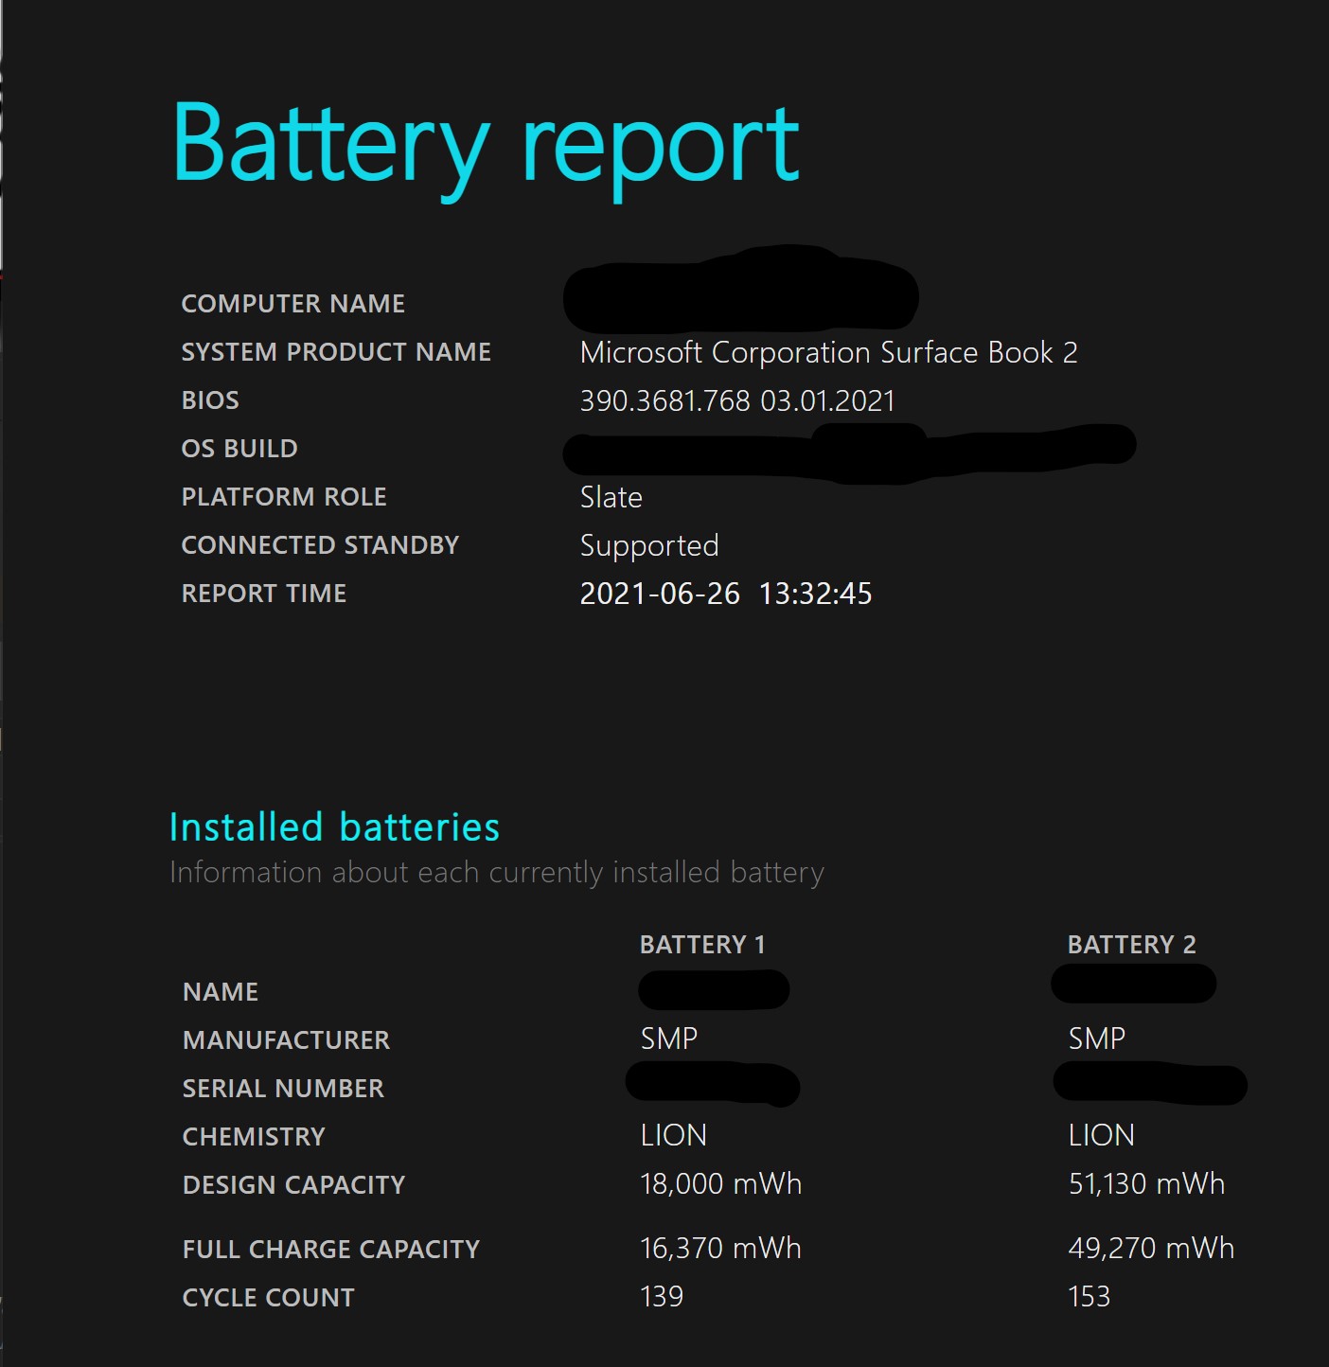
Task: Click the SERIAL NUMBER row label
Action: (x=283, y=1089)
